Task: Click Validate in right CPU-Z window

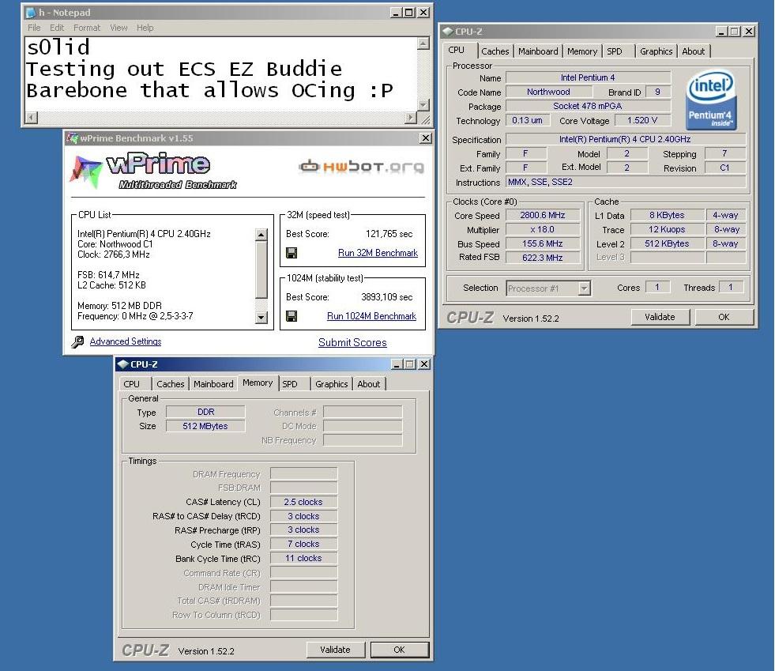Action: coord(660,317)
